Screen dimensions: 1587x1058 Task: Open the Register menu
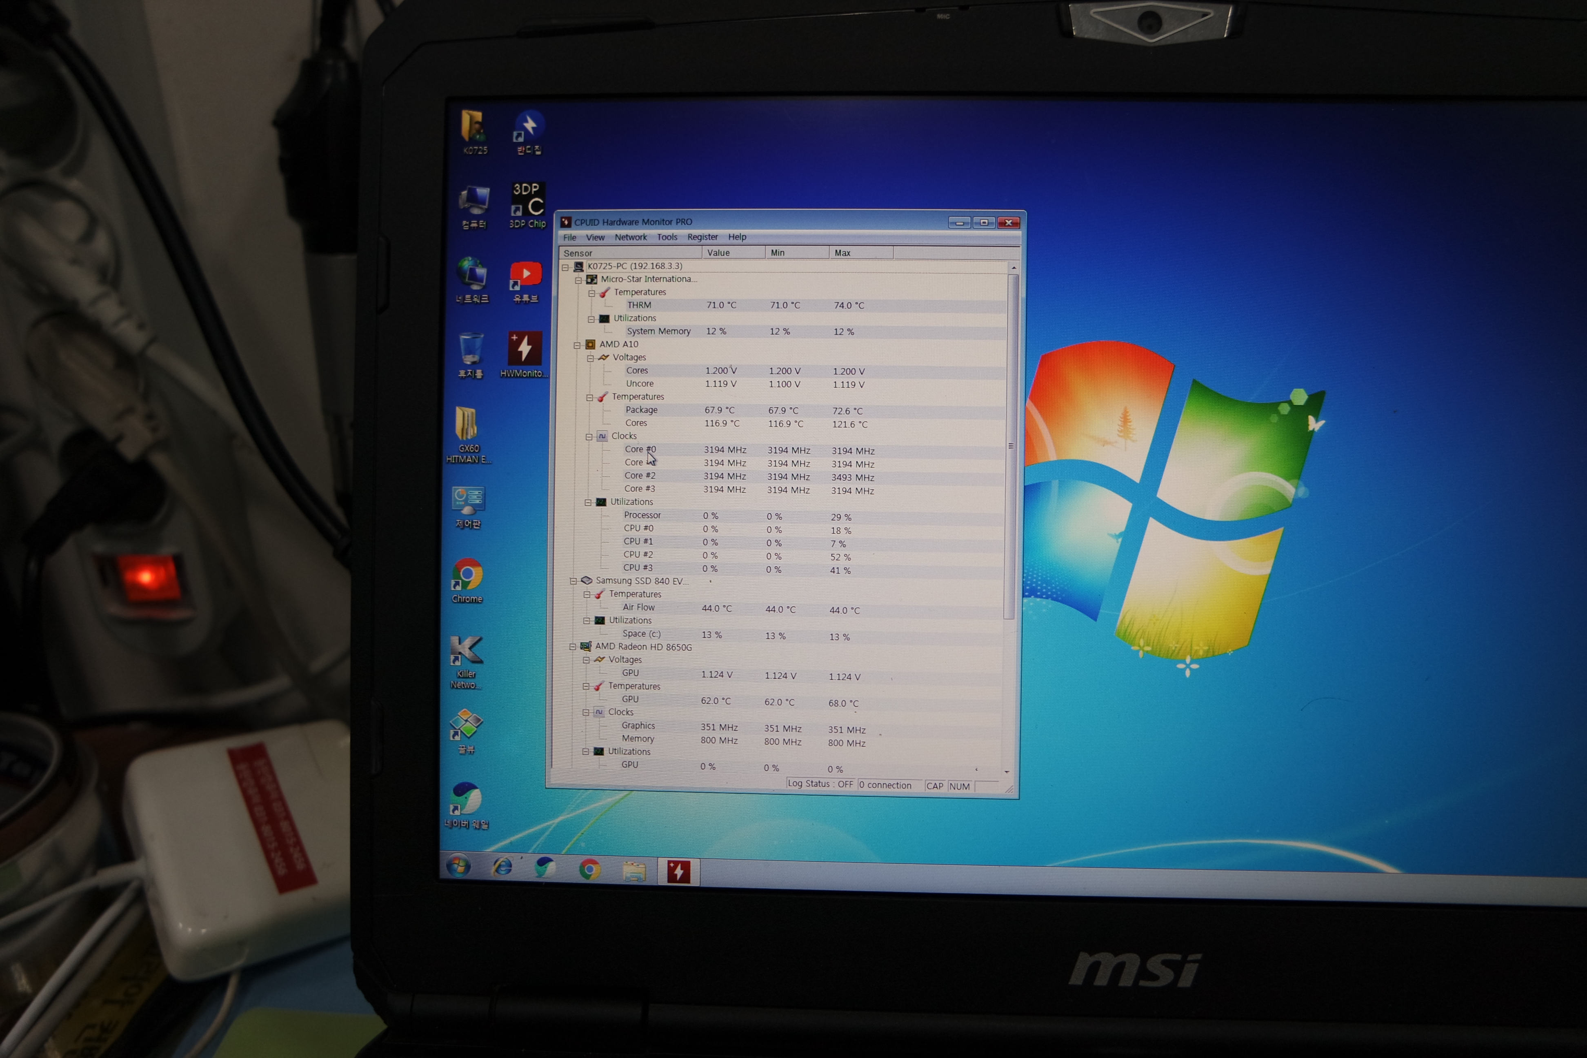pos(702,238)
